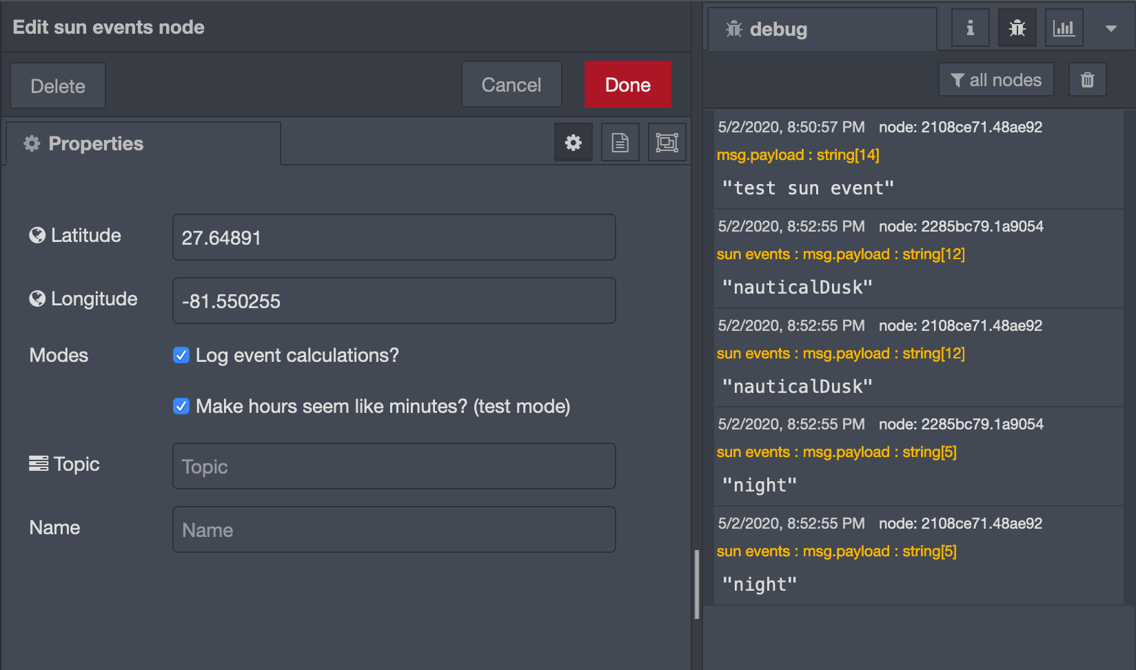Open the all nodes filter dropdown
The height and width of the screenshot is (670, 1136).
[x=995, y=80]
